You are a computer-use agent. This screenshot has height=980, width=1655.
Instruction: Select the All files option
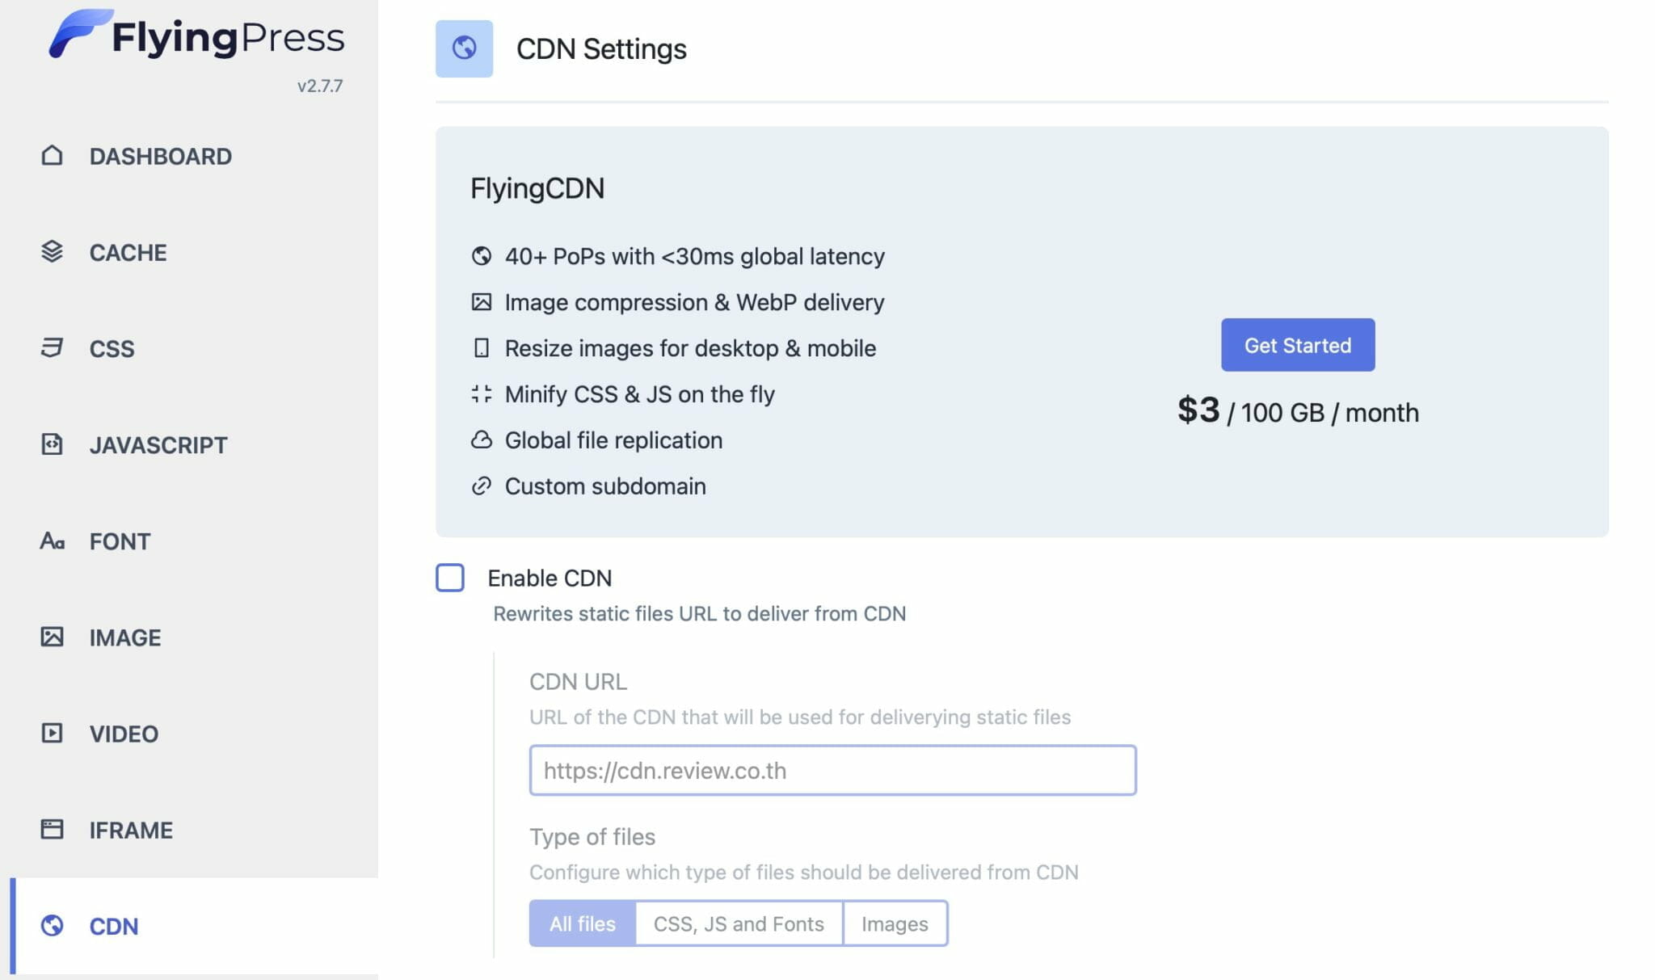[583, 923]
